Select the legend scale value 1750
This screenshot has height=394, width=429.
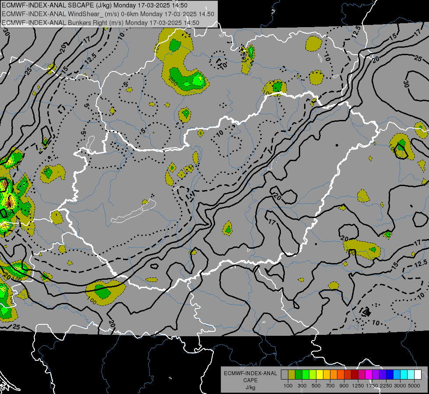[372, 386]
